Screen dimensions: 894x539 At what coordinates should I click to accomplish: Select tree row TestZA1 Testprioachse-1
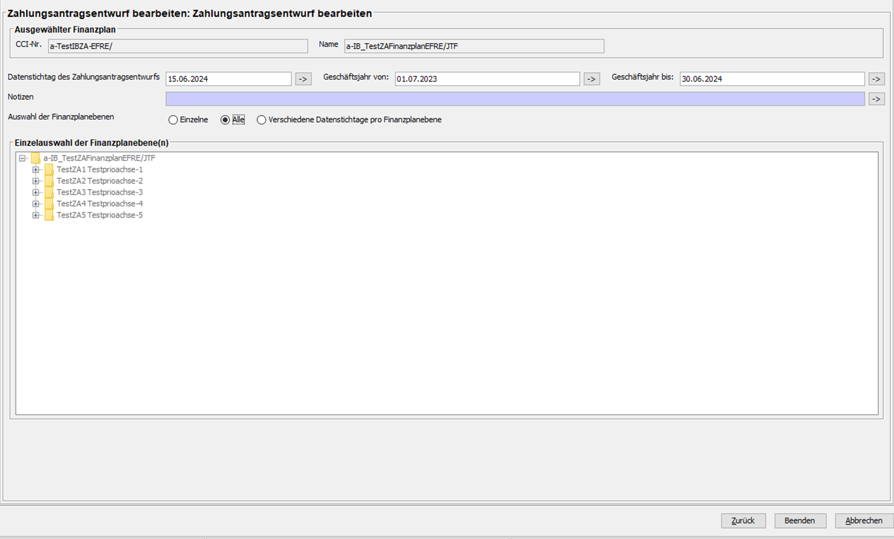(x=100, y=170)
